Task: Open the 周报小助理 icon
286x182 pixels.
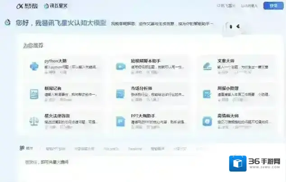Action: 207,94
